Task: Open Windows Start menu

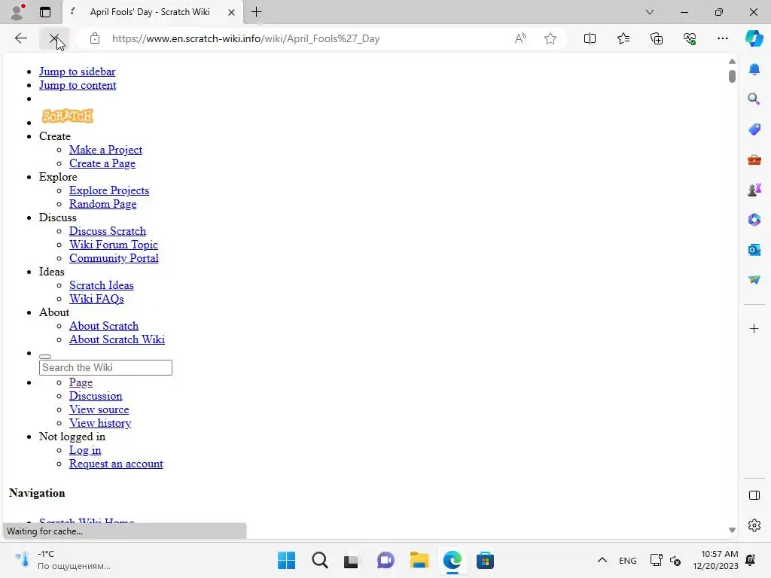Action: click(287, 560)
